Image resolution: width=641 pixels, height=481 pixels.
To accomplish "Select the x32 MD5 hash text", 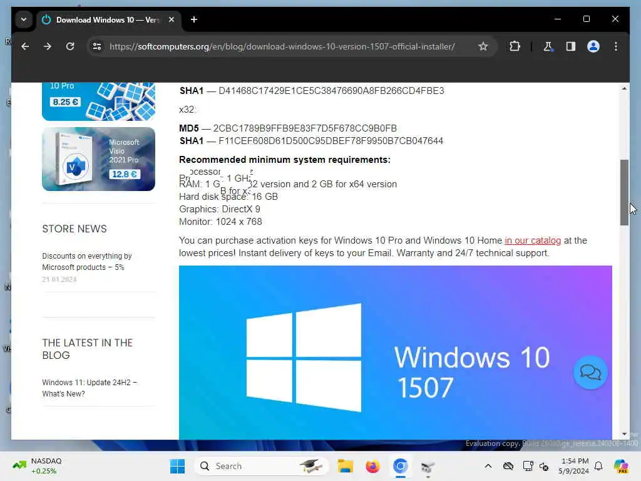I will 305,128.
